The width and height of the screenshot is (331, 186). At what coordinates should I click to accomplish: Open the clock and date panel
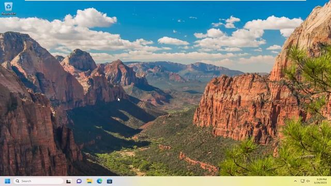pyautogui.click(x=320, y=181)
